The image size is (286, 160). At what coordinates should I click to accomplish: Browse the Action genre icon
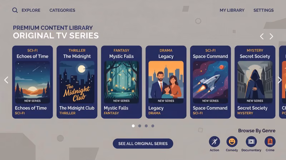(x=214, y=142)
